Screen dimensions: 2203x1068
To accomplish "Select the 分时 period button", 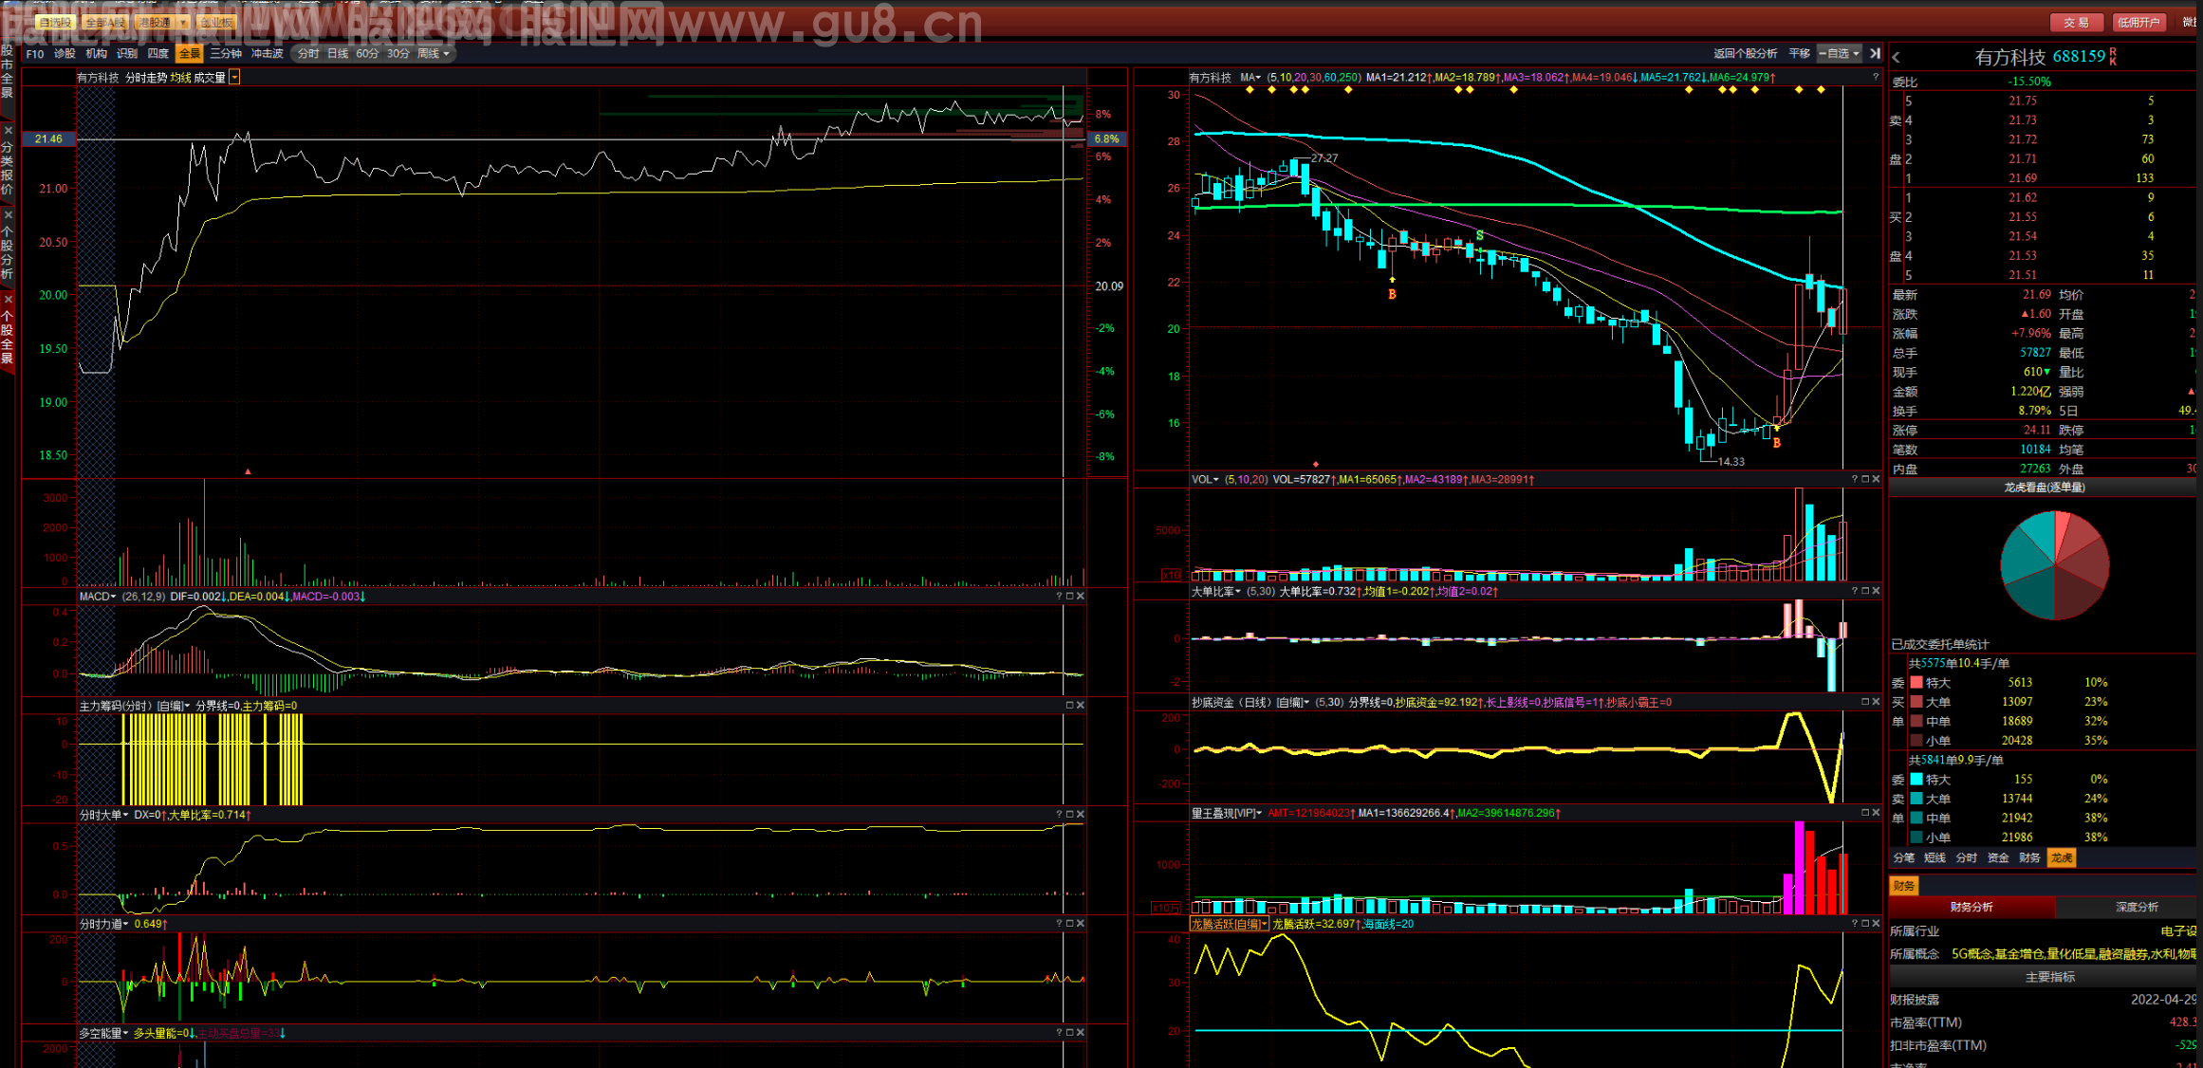I will [x=308, y=54].
